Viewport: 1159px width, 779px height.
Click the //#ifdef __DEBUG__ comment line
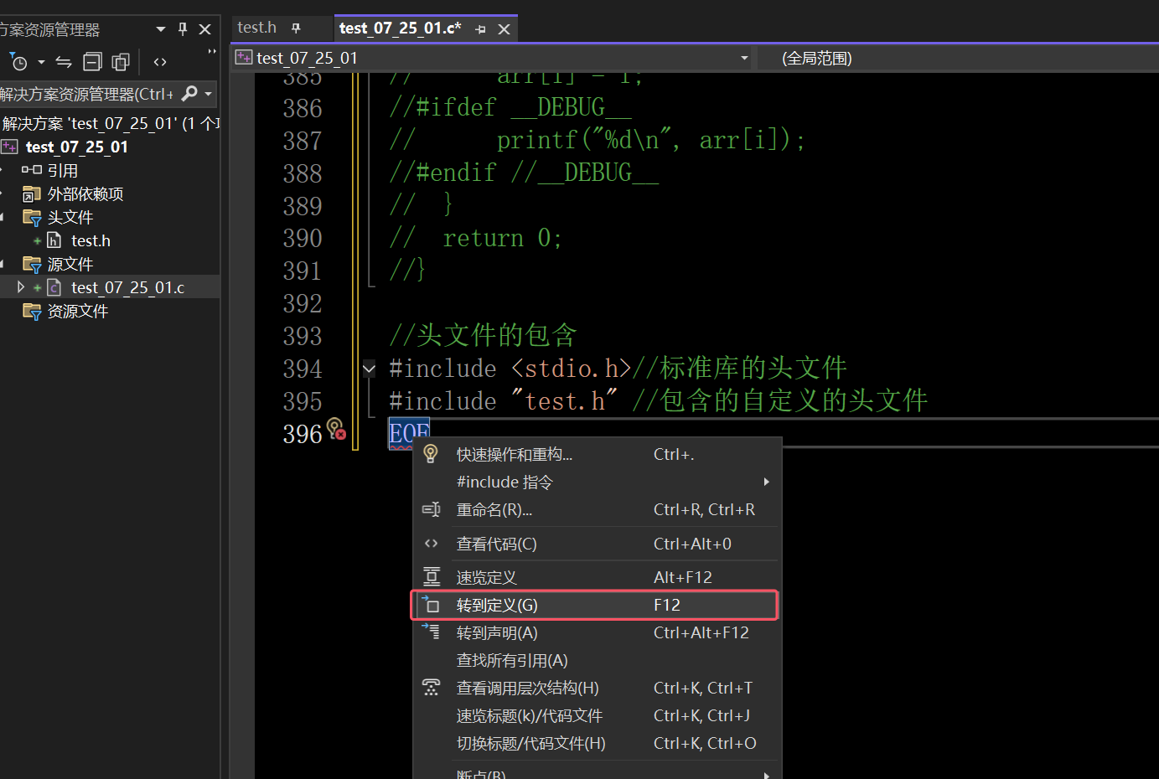(510, 107)
